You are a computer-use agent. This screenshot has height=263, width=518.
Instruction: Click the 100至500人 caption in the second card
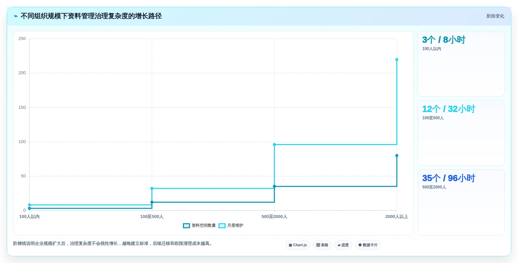tap(433, 118)
